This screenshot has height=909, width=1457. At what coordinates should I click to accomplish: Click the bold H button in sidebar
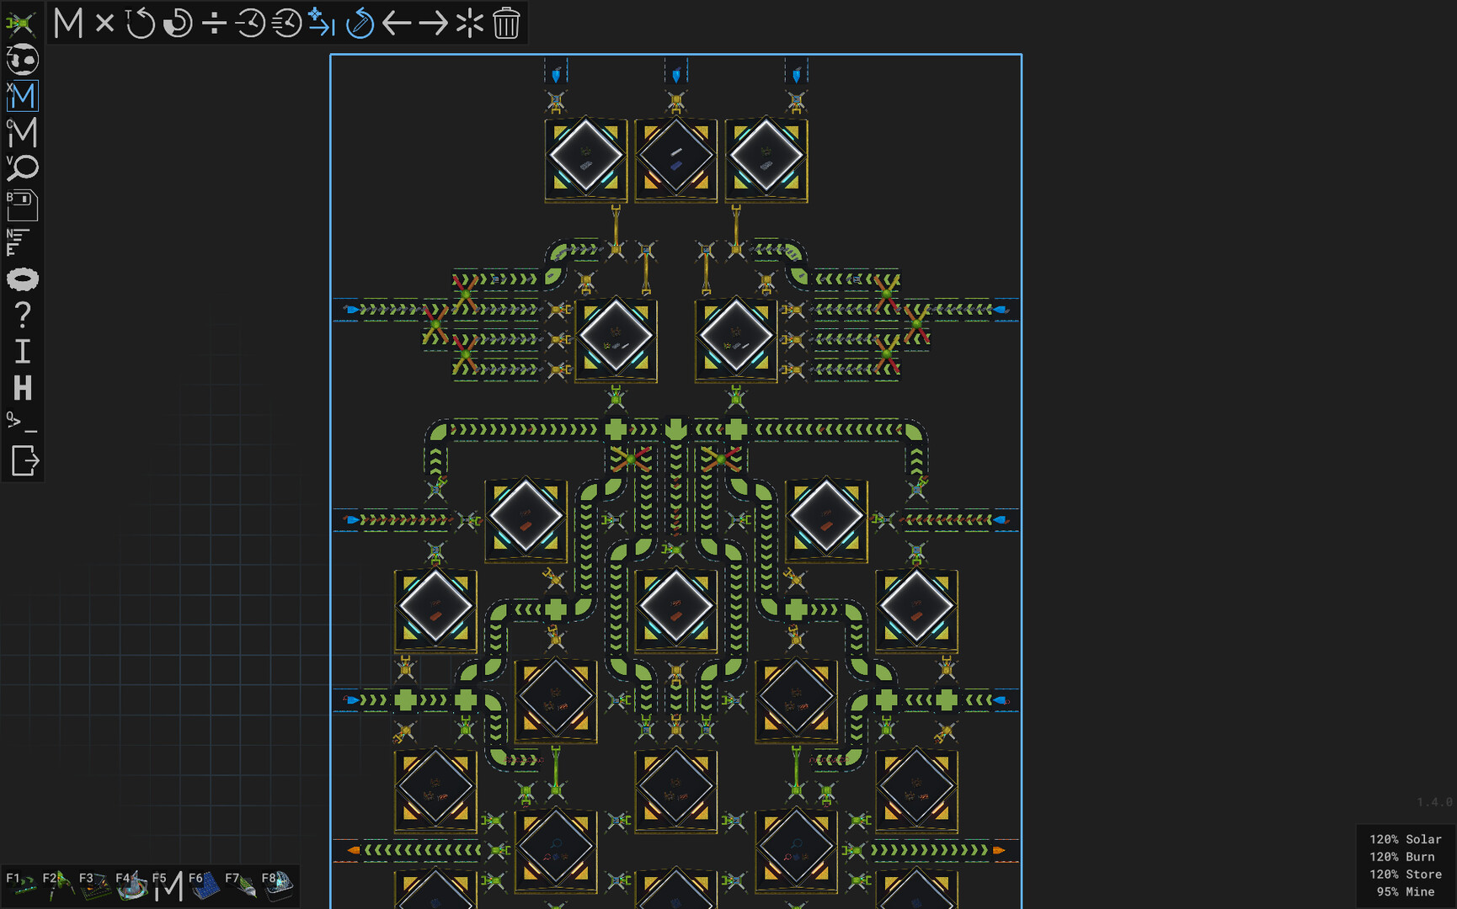[x=23, y=388]
